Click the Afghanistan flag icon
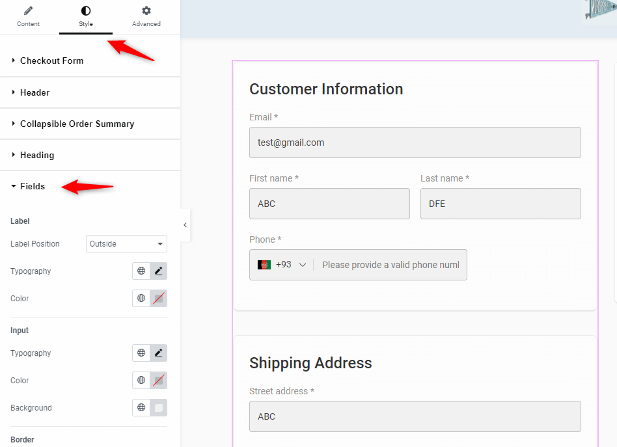The height and width of the screenshot is (447, 617). point(264,265)
